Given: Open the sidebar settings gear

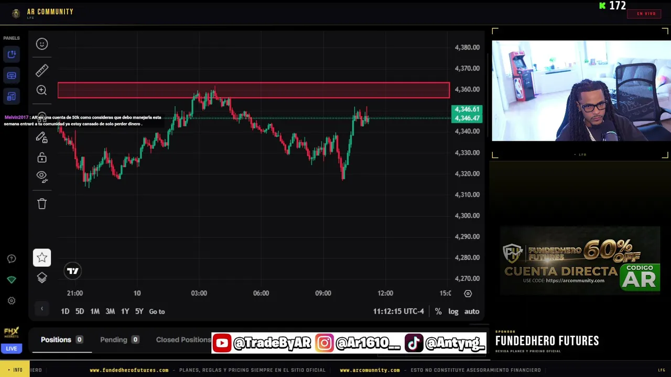Looking at the screenshot, I should click(12, 301).
